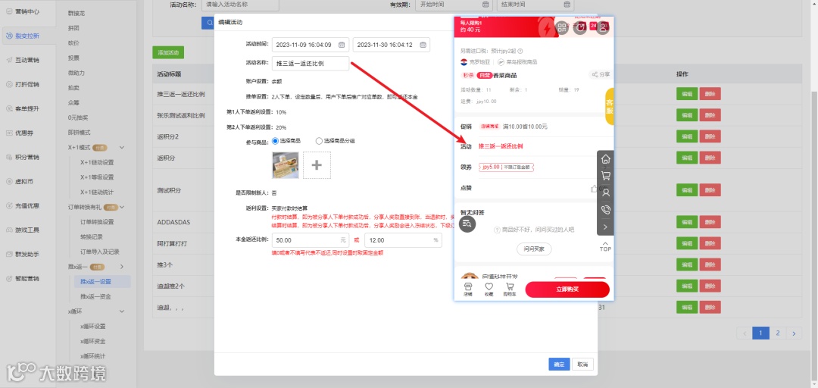The height and width of the screenshot is (388, 818).
Task: Collapse the 订单转换有礼 submenu
Action: (x=122, y=208)
